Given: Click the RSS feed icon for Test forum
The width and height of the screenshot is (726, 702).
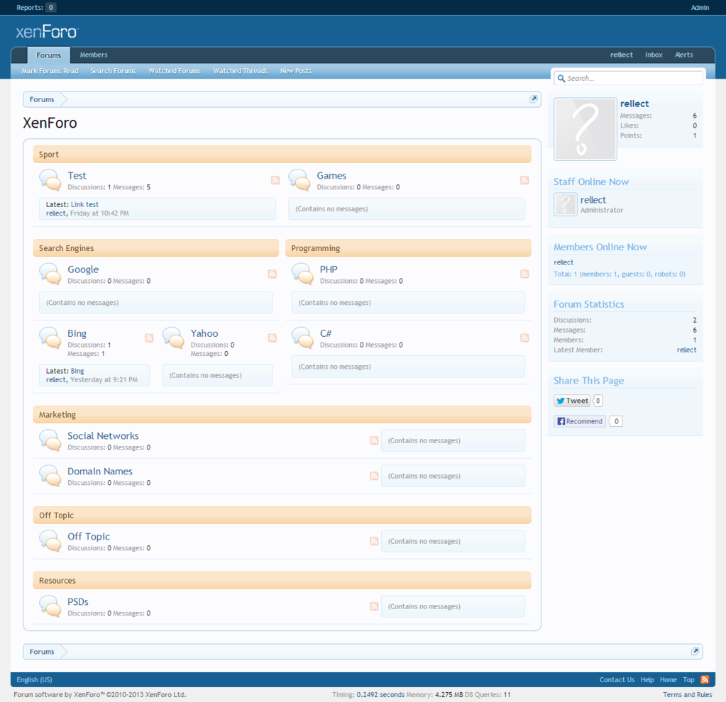Looking at the screenshot, I should click(x=275, y=180).
